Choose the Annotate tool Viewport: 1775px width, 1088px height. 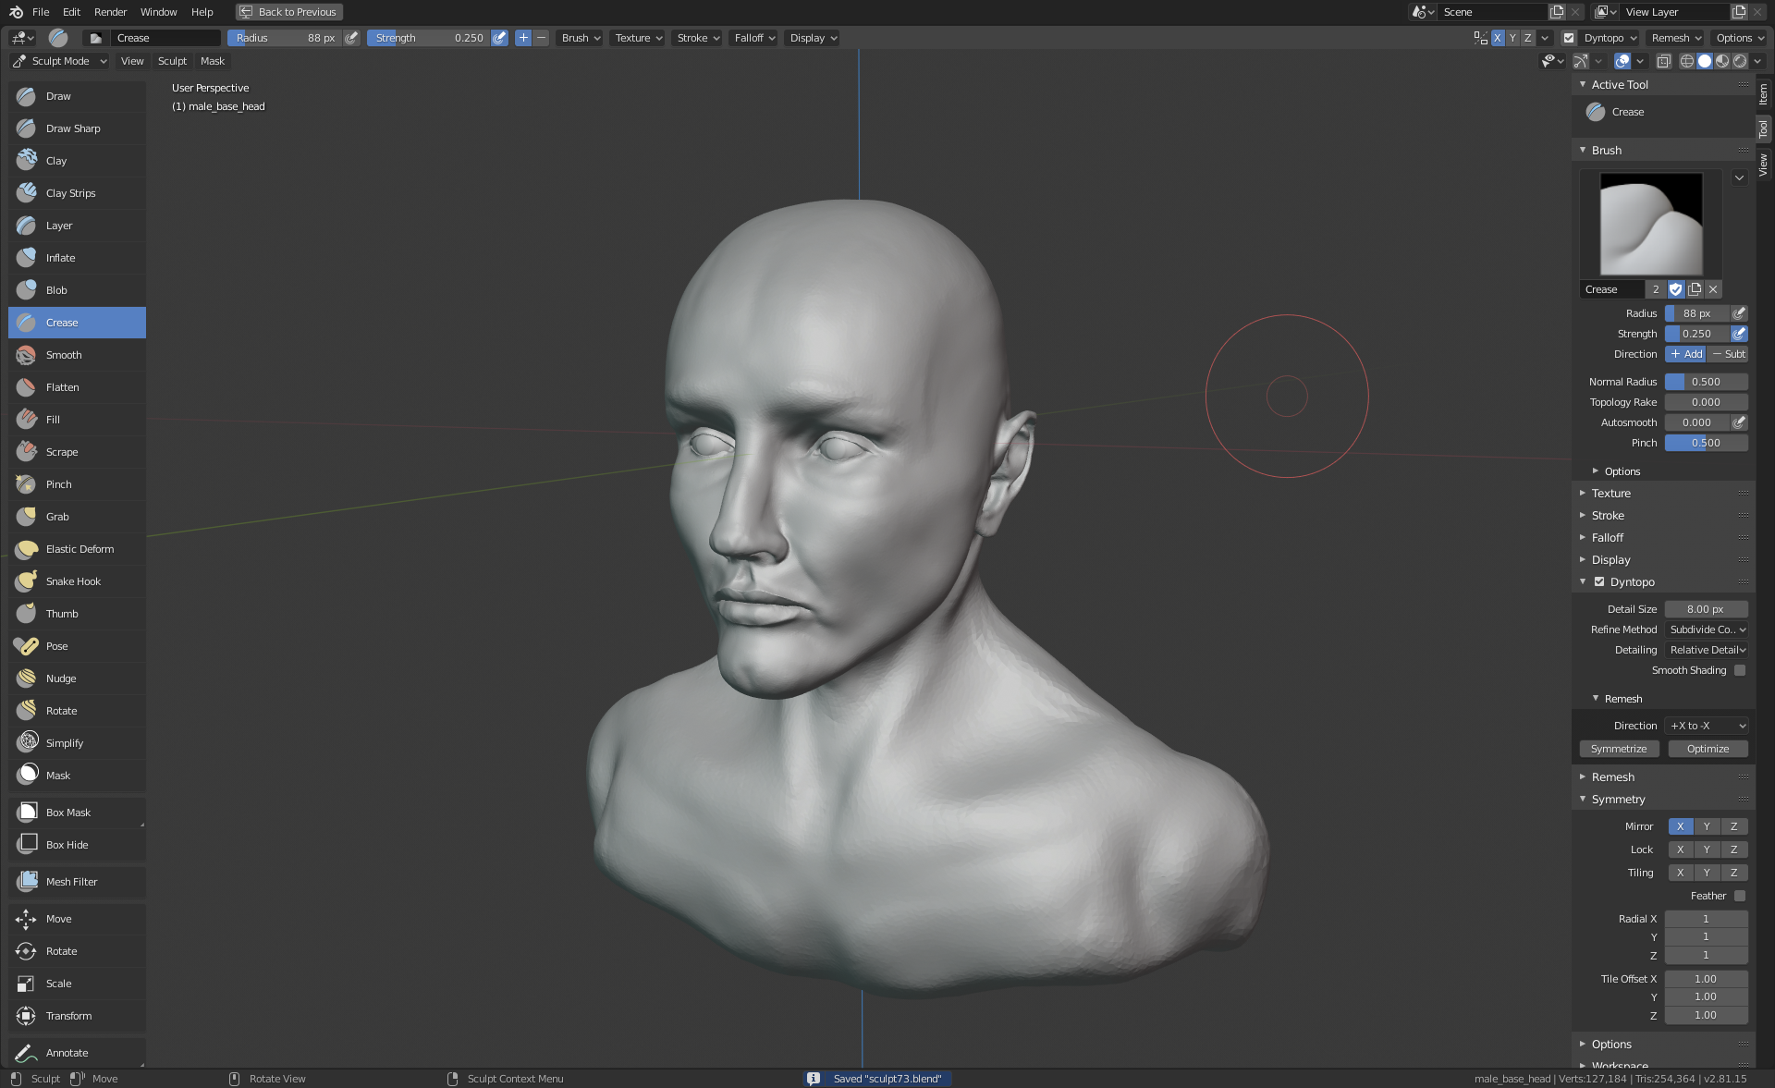pos(67,1053)
